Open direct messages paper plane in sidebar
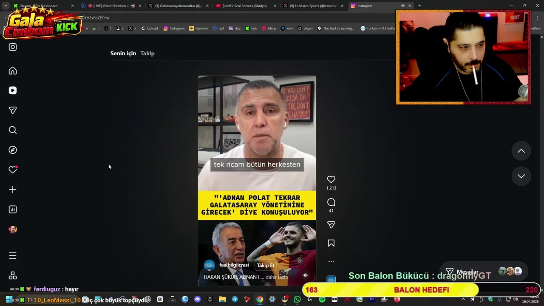The height and width of the screenshot is (306, 544). pyautogui.click(x=13, y=110)
